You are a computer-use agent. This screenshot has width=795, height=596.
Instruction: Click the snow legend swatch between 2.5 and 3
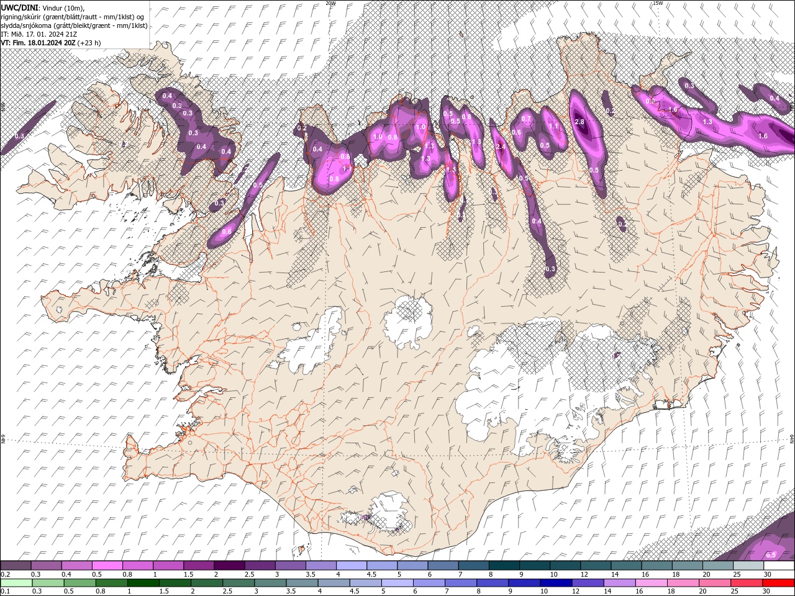click(x=260, y=566)
